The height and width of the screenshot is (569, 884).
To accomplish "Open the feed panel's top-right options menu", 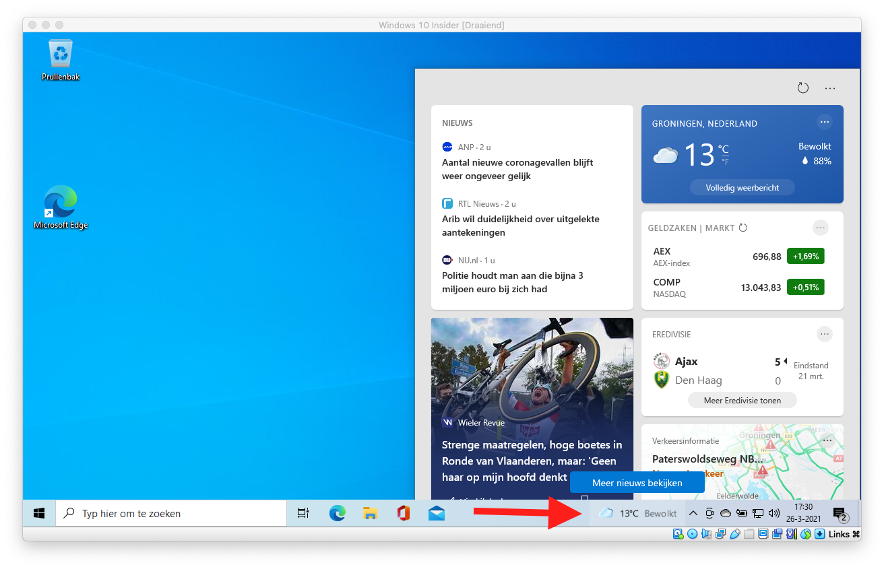I will pyautogui.click(x=830, y=88).
